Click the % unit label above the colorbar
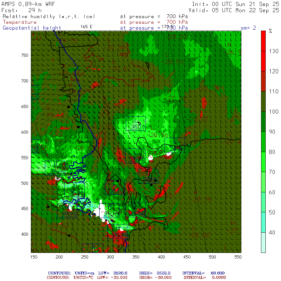 click(270, 31)
